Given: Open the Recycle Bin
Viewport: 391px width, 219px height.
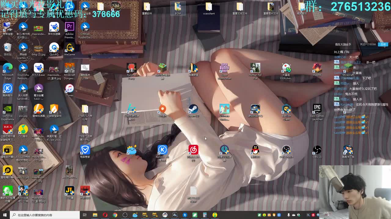Looking at the screenshot, I should 8,47.
